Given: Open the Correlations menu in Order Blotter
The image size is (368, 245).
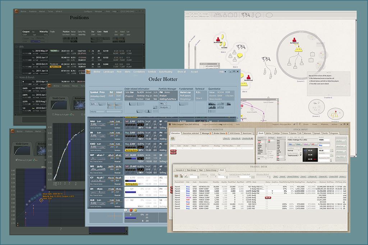Looking at the screenshot, I should (139, 72).
